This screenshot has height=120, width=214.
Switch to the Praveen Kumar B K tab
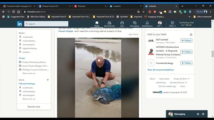55,6
